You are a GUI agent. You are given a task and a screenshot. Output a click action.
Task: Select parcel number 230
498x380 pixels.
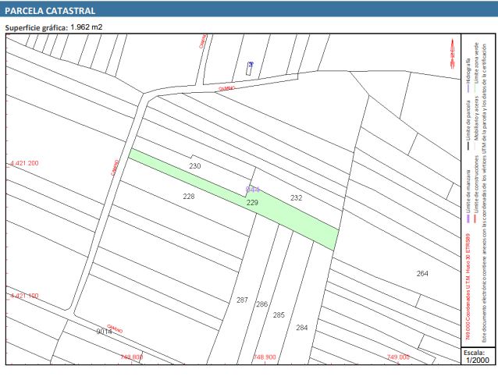pyautogui.click(x=195, y=167)
